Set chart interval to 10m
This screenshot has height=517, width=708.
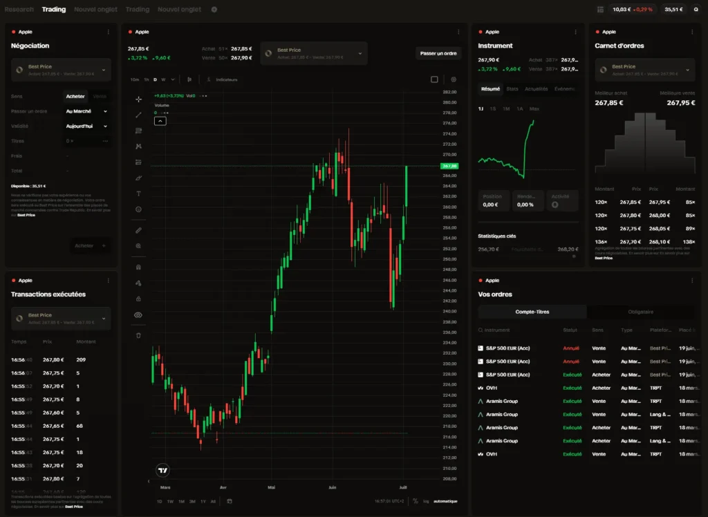coord(135,79)
